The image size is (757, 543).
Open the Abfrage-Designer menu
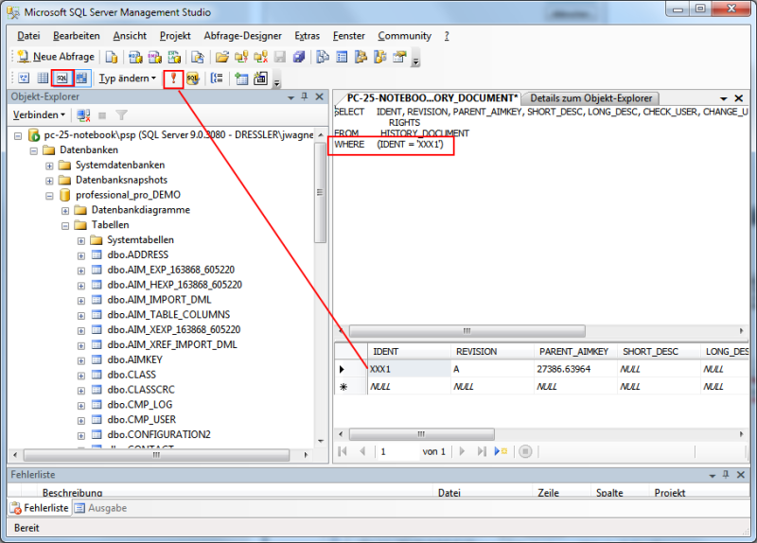[x=243, y=36]
